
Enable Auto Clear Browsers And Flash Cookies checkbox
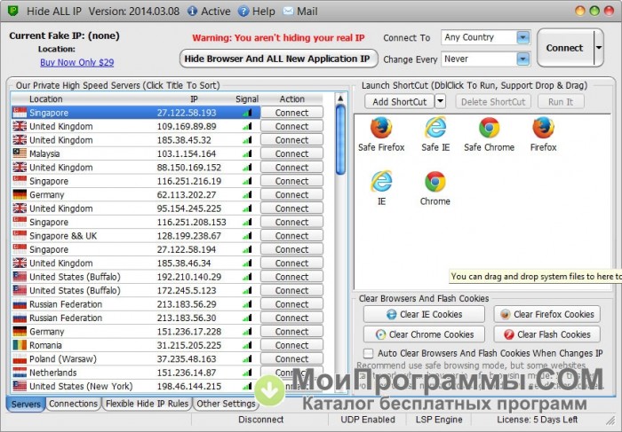click(x=369, y=353)
